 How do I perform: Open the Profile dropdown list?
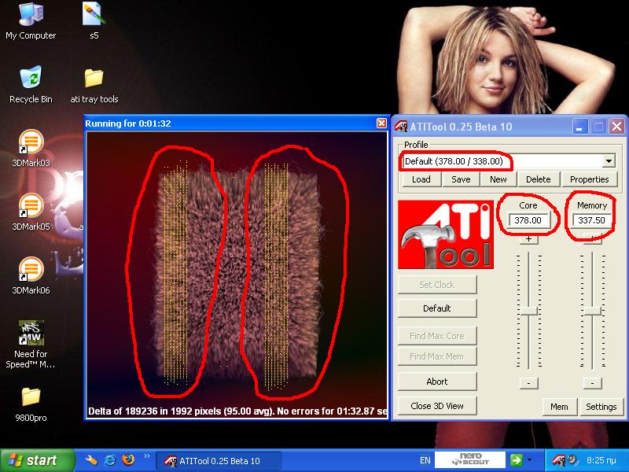click(609, 161)
